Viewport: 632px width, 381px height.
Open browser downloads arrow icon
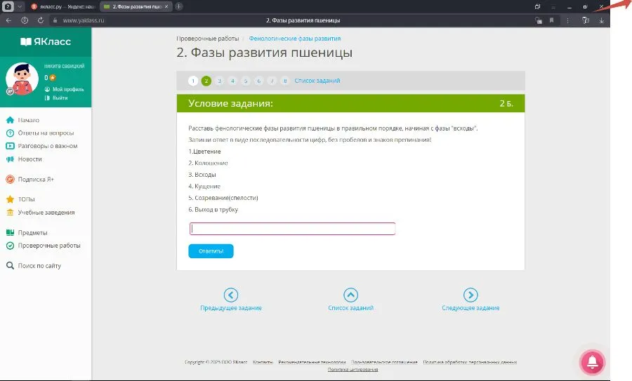click(x=601, y=20)
